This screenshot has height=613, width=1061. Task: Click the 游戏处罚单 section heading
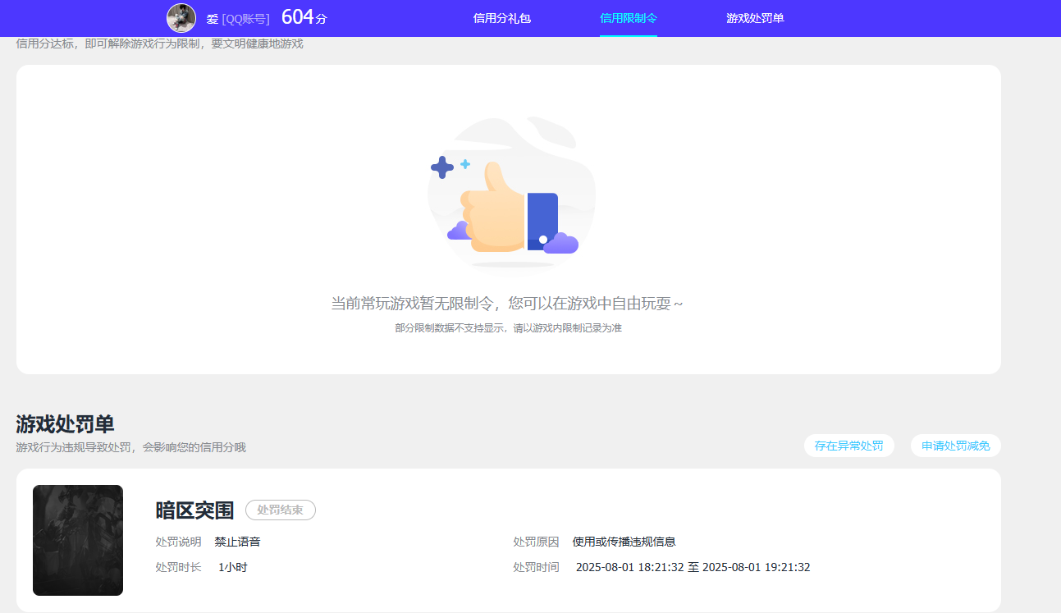(x=66, y=424)
